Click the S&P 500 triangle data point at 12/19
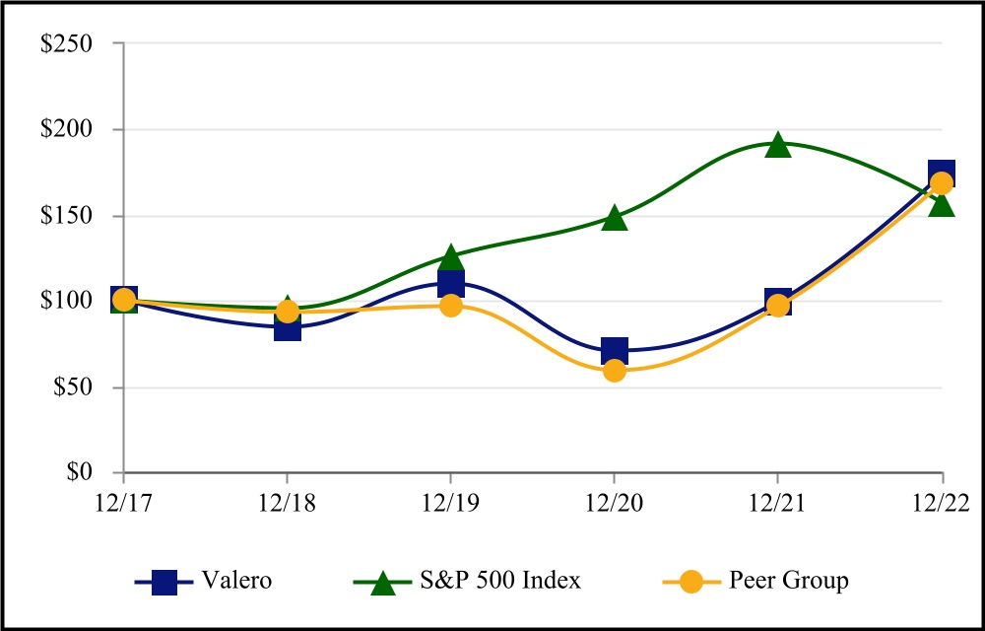985x631 pixels. tap(451, 257)
